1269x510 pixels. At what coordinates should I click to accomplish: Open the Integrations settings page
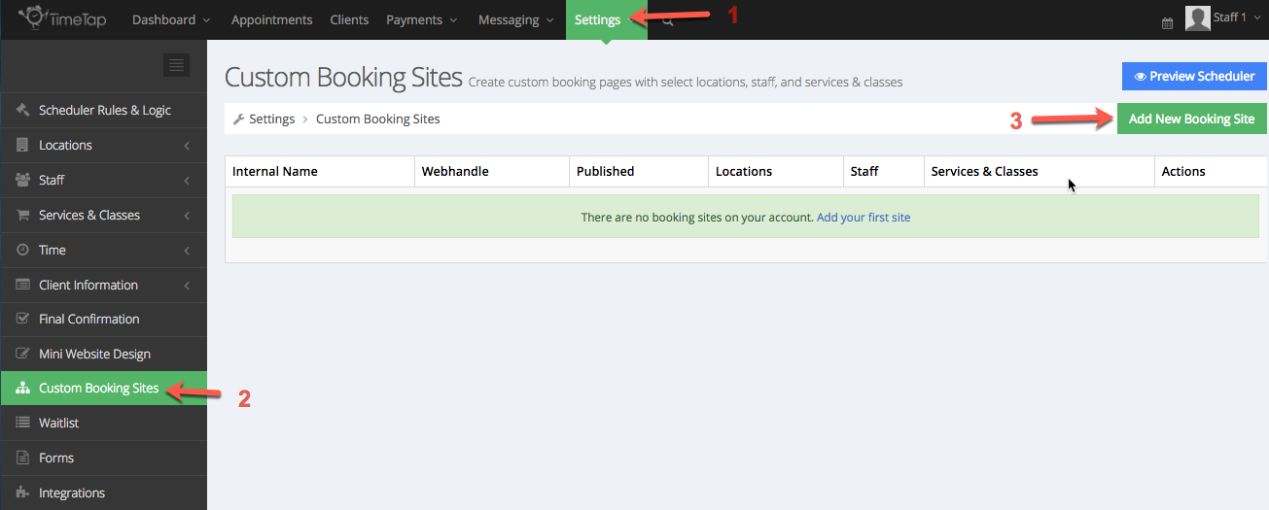pyautogui.click(x=103, y=493)
